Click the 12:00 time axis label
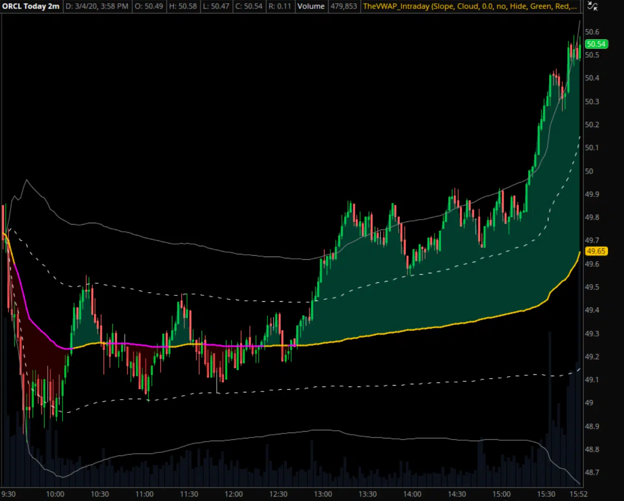Viewport: 624px width, 501px height. (x=234, y=494)
